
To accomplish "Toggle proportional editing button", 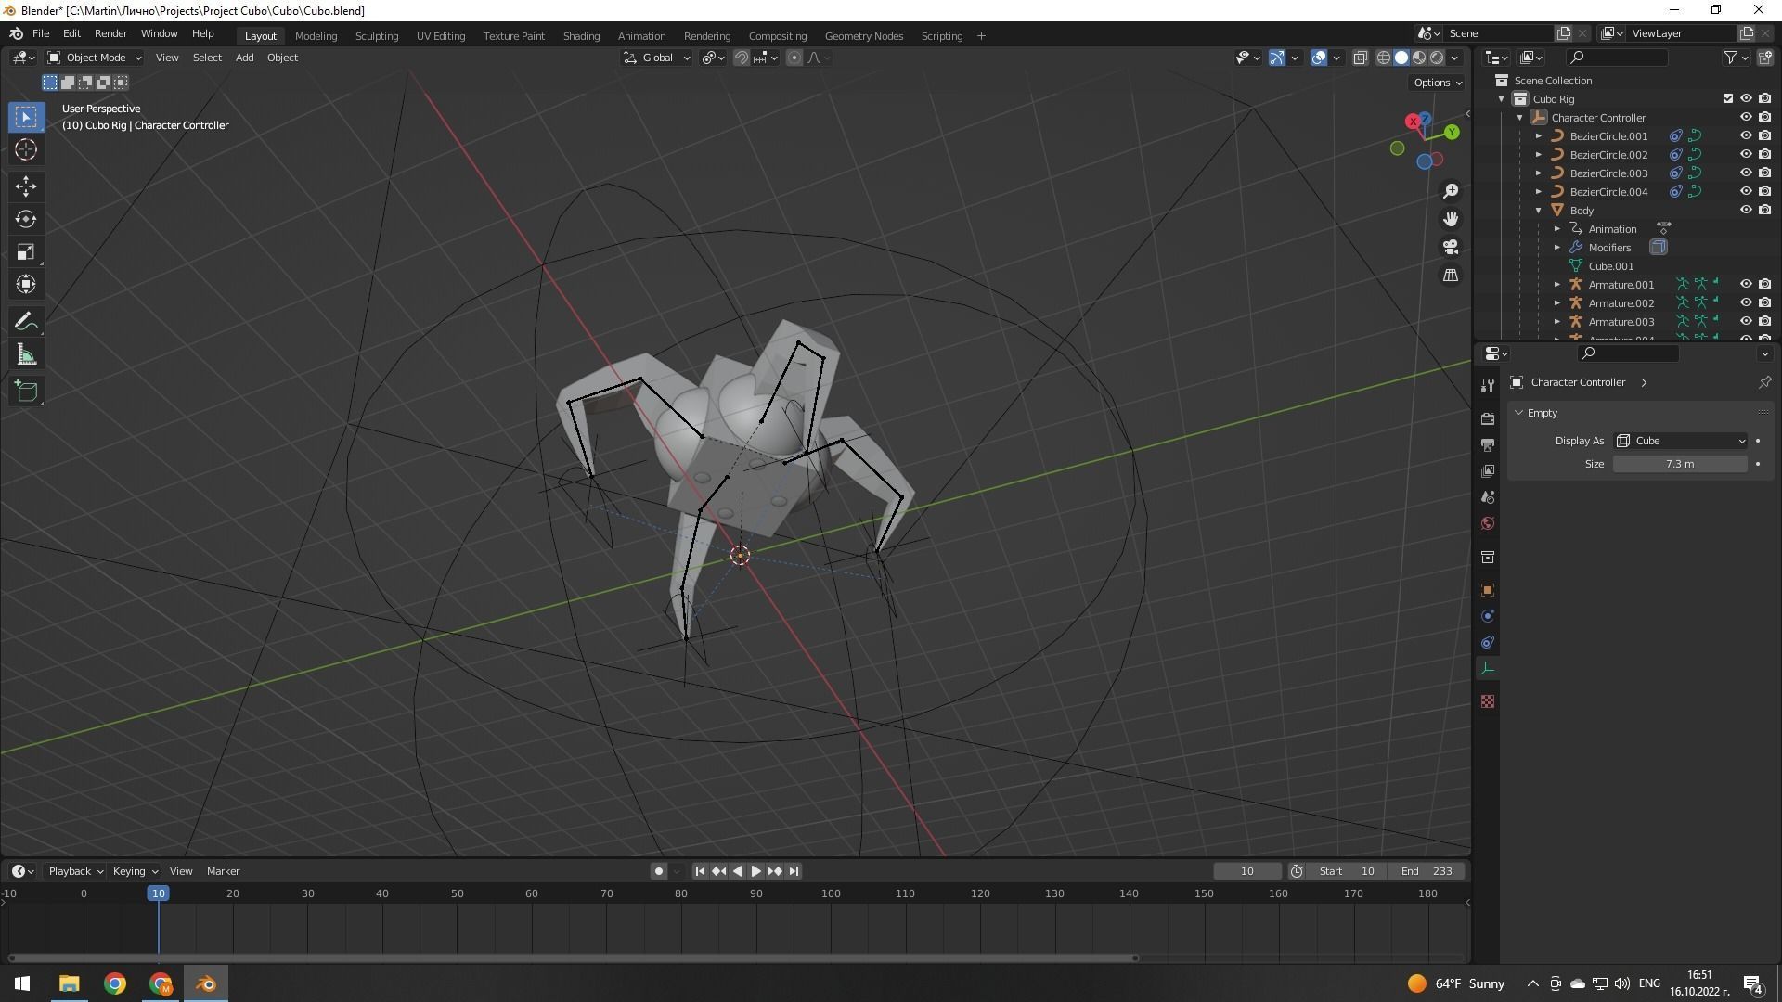I will (x=794, y=58).
